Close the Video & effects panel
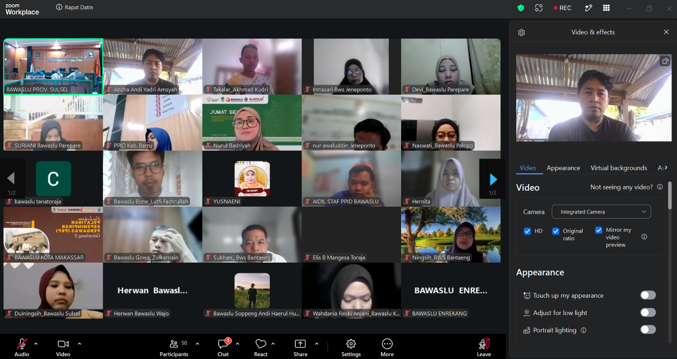 pos(666,32)
